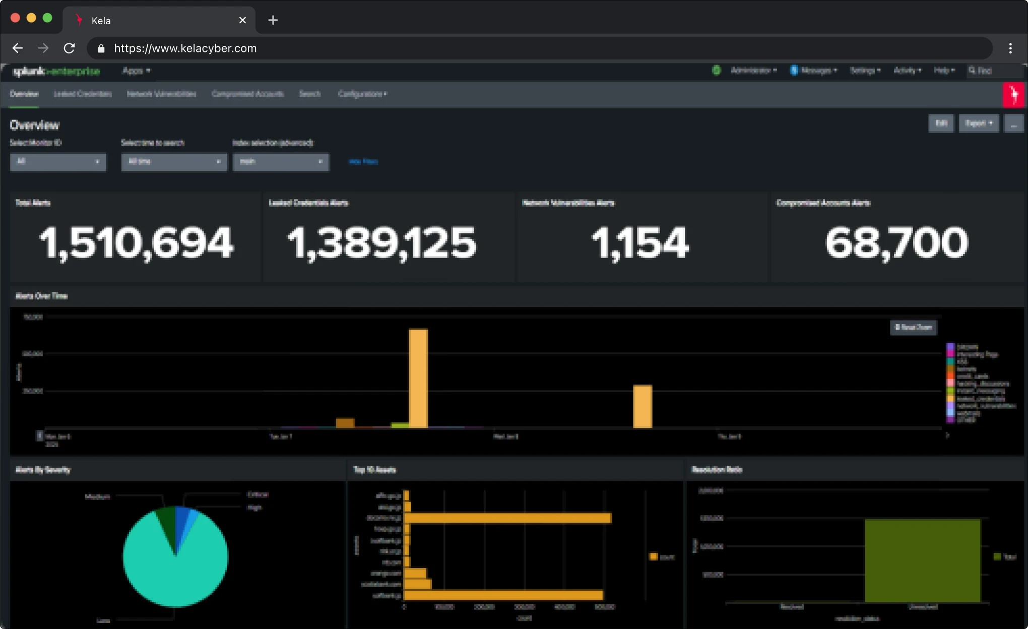1028x629 pixels.
Task: Open the Administrator dropdown menu
Action: 754,71
